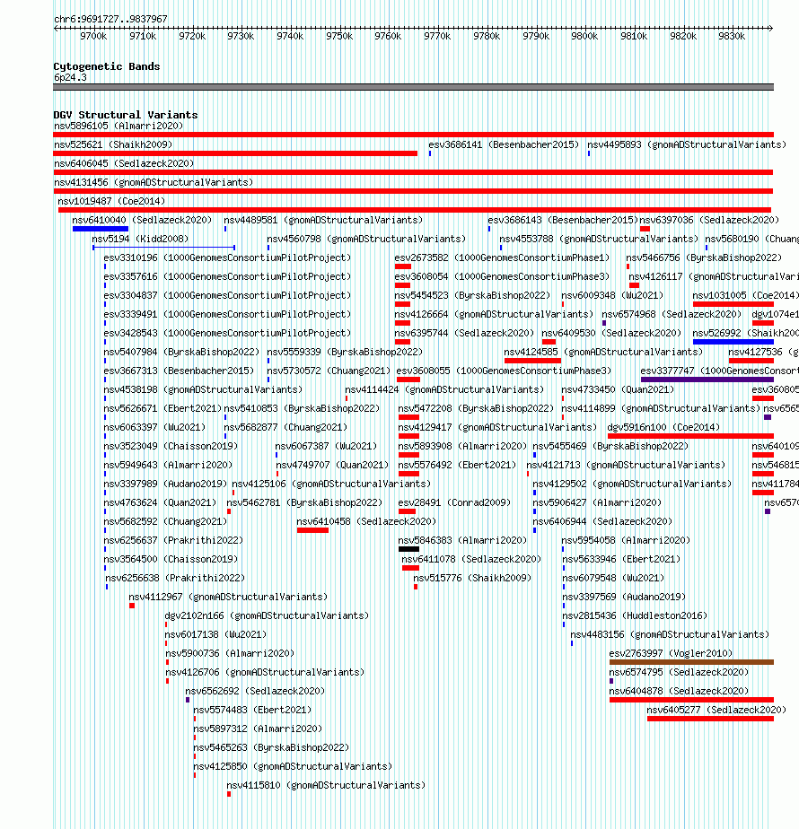799x829 pixels.
Task: Click the red bar under nsv6405277
Action: click(x=711, y=719)
